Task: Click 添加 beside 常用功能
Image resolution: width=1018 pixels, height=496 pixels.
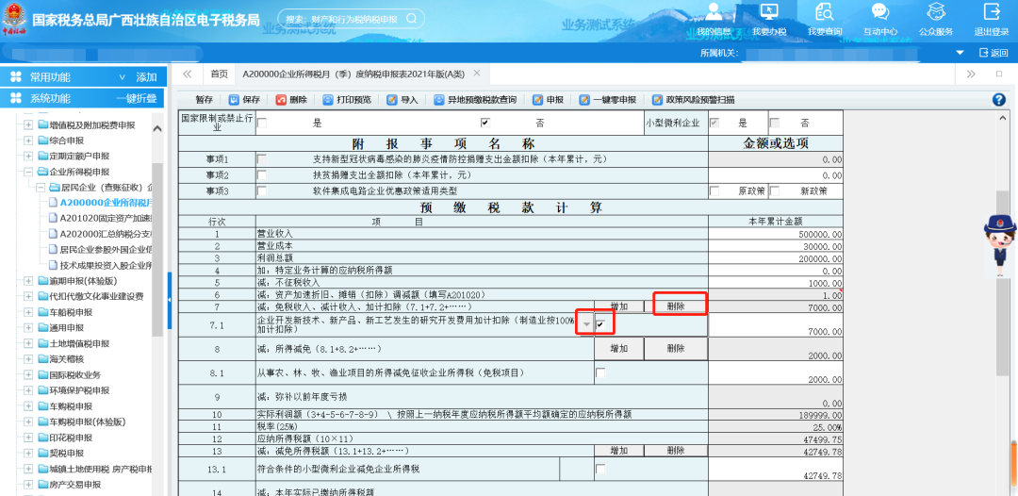Action: click(x=146, y=77)
